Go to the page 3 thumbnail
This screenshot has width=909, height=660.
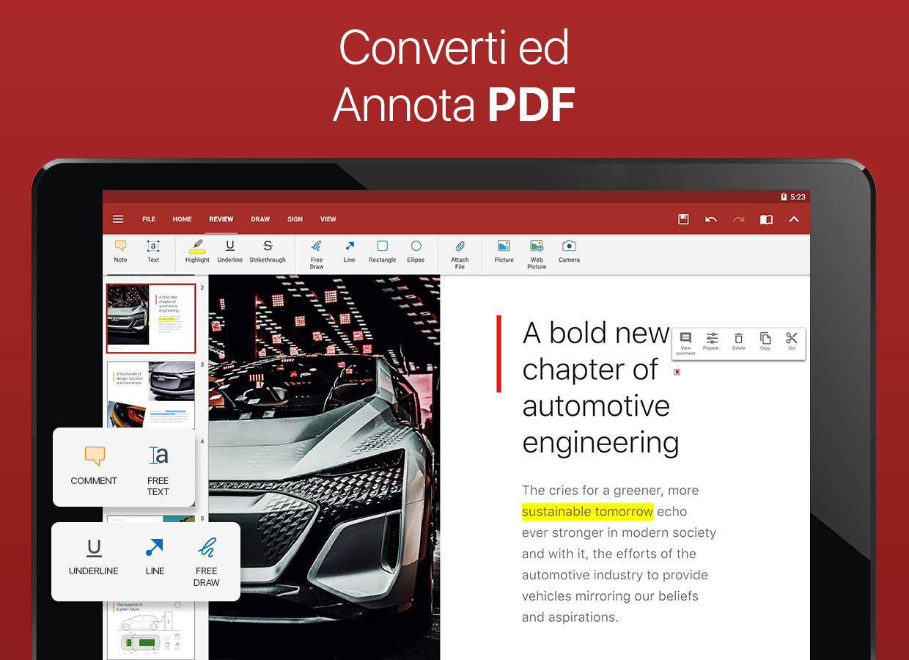151,395
